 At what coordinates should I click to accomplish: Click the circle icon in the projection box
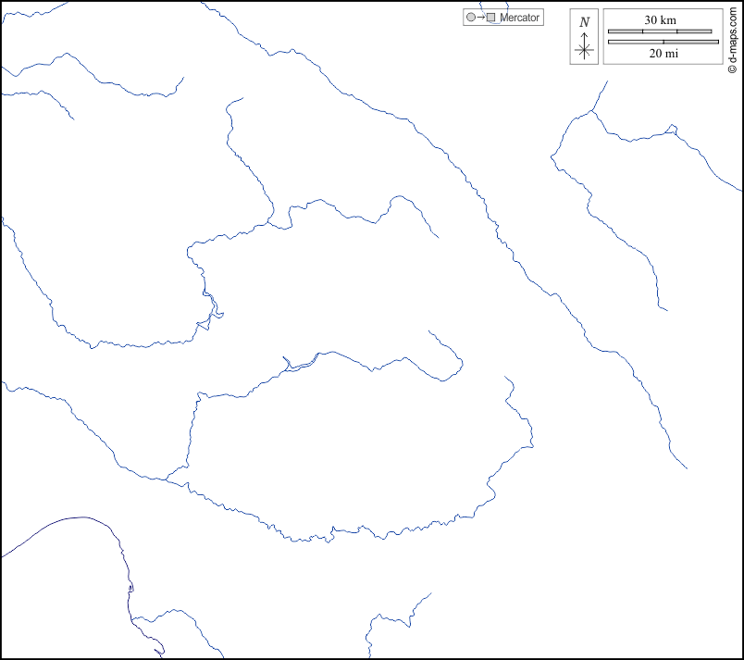point(471,18)
